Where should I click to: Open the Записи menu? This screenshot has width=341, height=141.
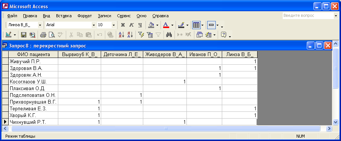coord(105,16)
